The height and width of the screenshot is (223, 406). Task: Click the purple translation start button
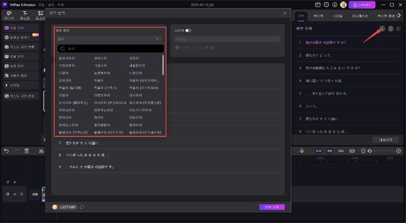pos(272,207)
